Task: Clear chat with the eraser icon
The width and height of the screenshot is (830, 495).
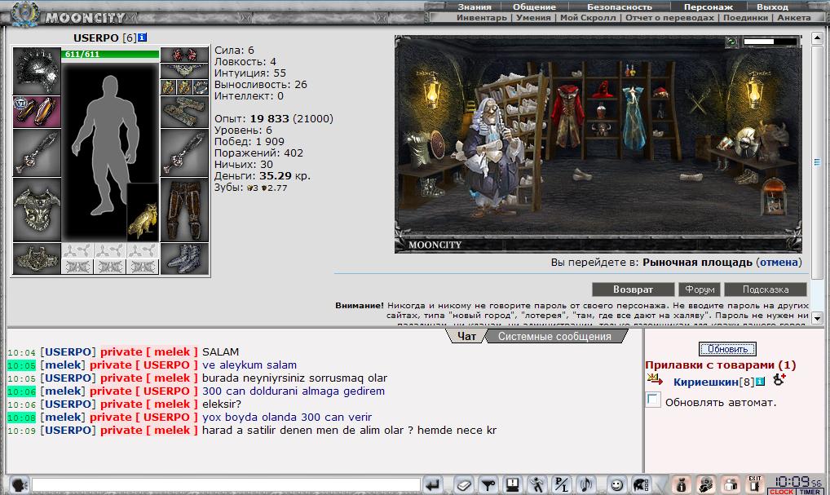Action: [x=464, y=484]
